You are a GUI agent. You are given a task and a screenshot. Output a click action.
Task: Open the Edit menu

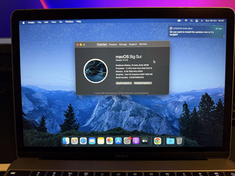pos(46,22)
